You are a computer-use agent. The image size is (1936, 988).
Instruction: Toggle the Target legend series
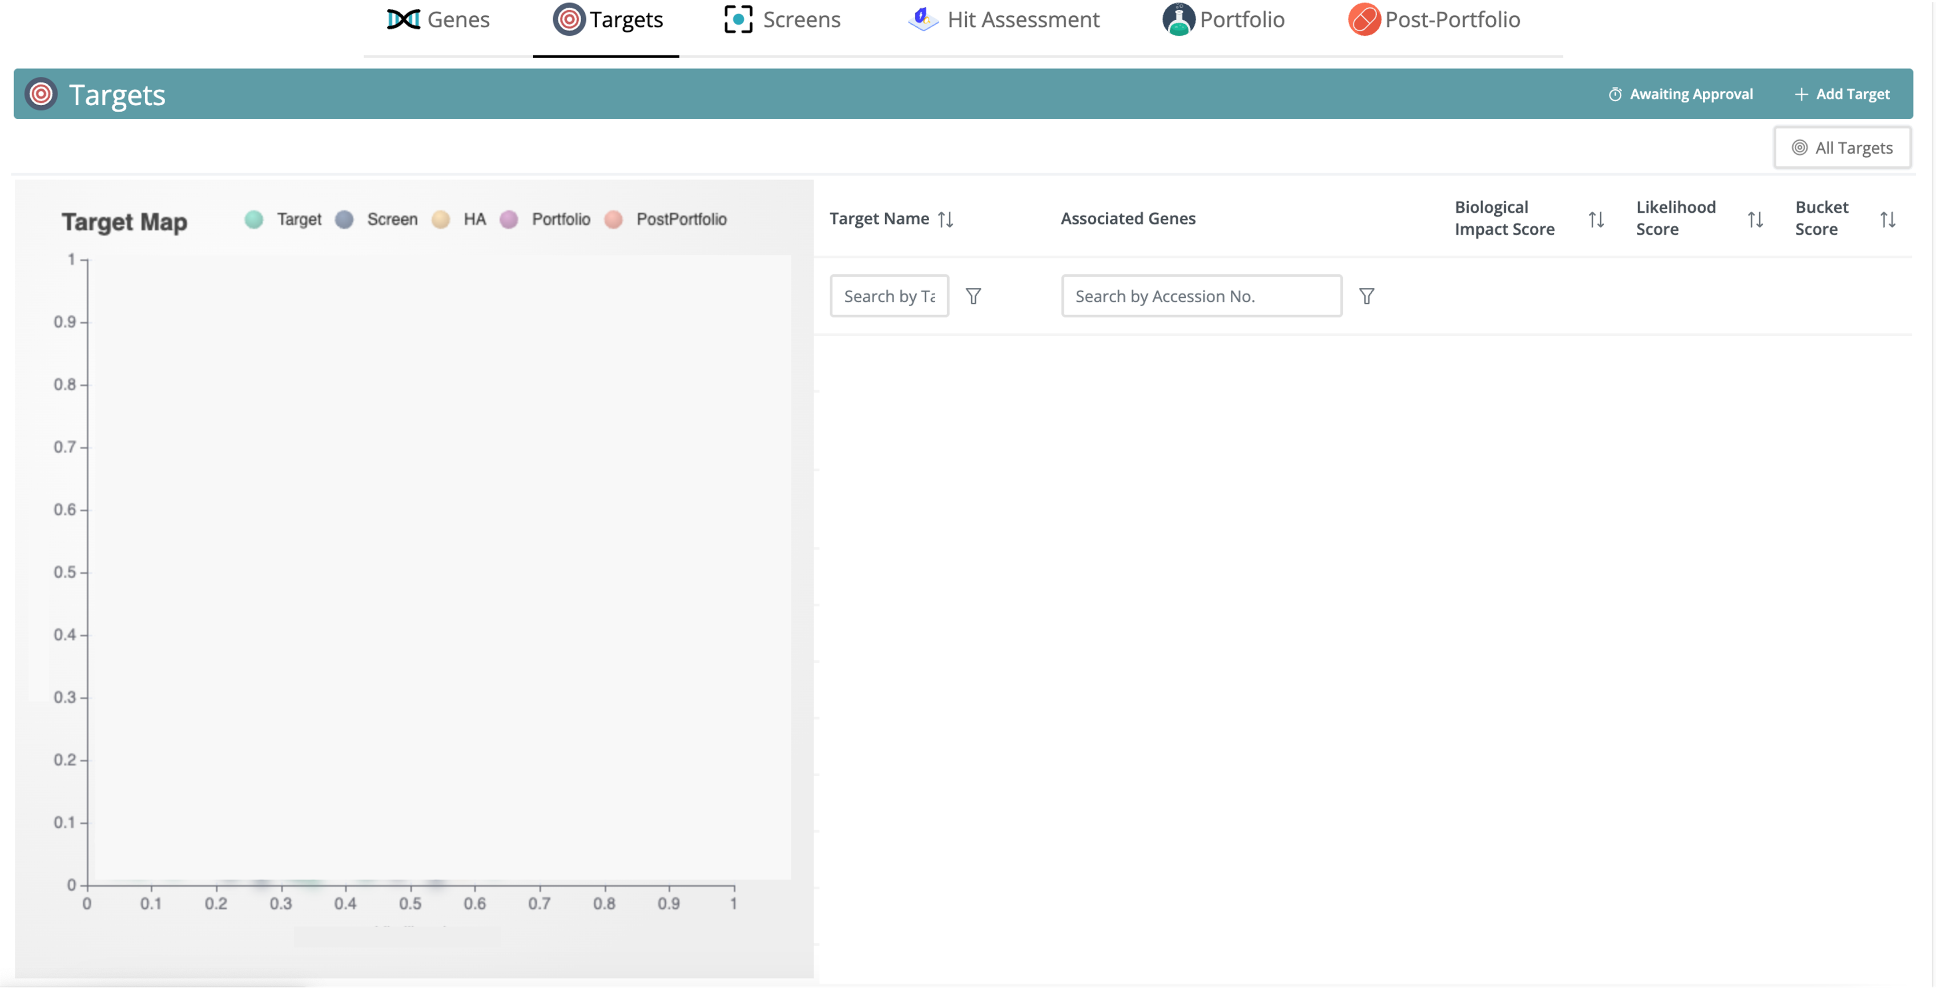pyautogui.click(x=283, y=219)
